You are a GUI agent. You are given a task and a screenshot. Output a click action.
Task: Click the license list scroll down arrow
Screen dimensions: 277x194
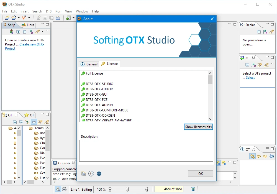pyautogui.click(x=210, y=119)
